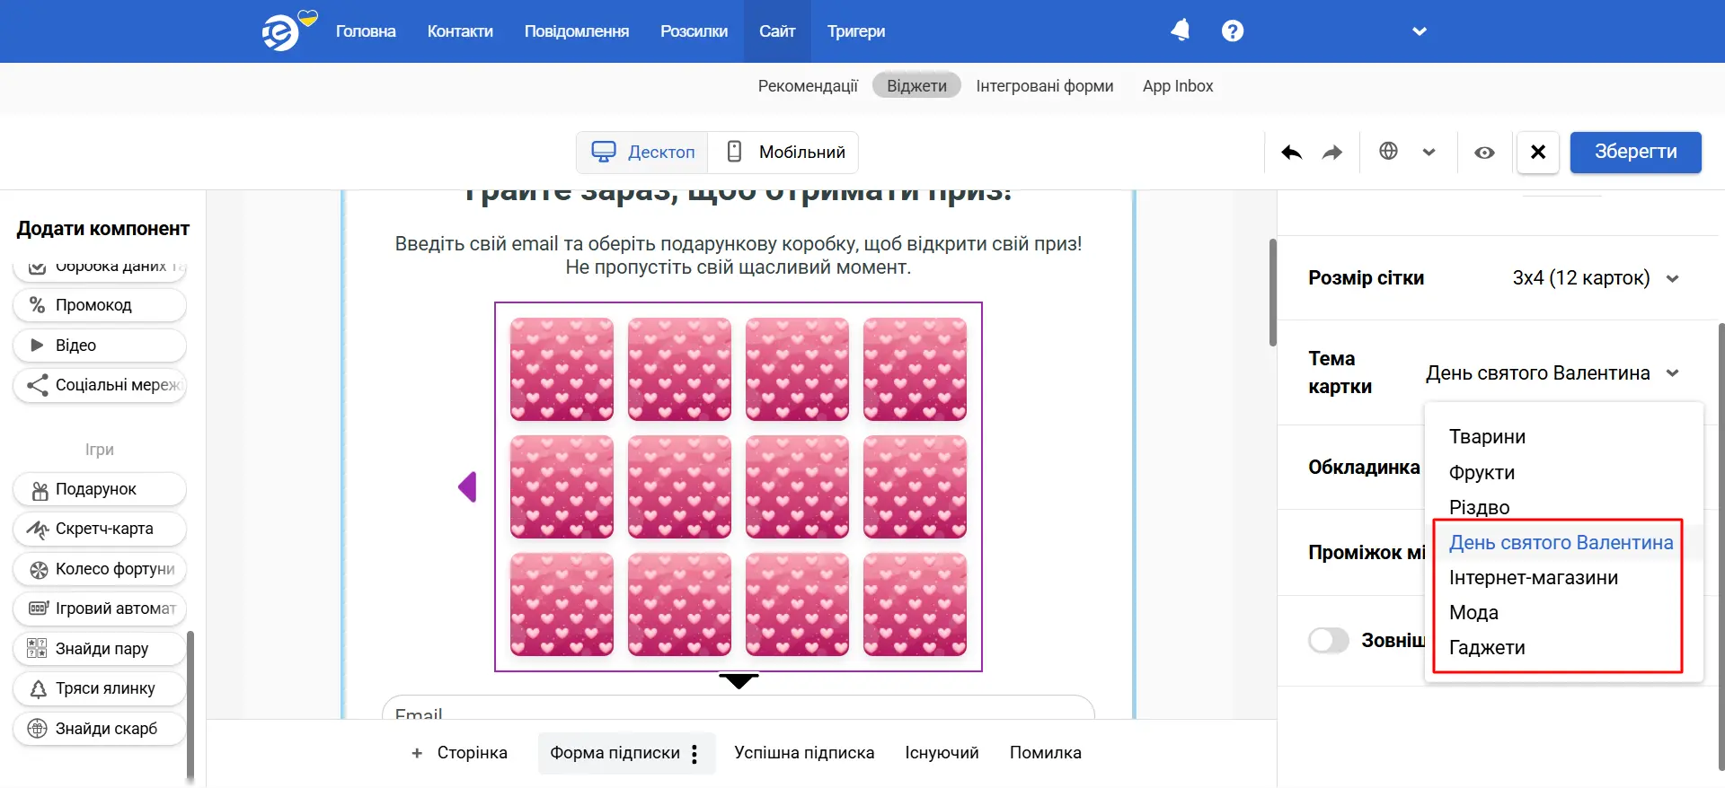Click the globe language icon
This screenshot has height=788, width=1725.
coord(1388,152)
